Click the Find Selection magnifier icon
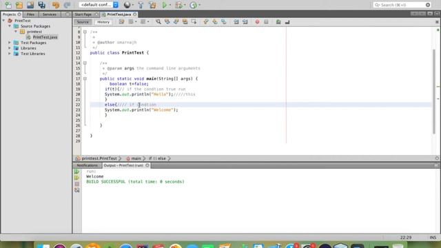The image size is (441, 248). point(158,22)
